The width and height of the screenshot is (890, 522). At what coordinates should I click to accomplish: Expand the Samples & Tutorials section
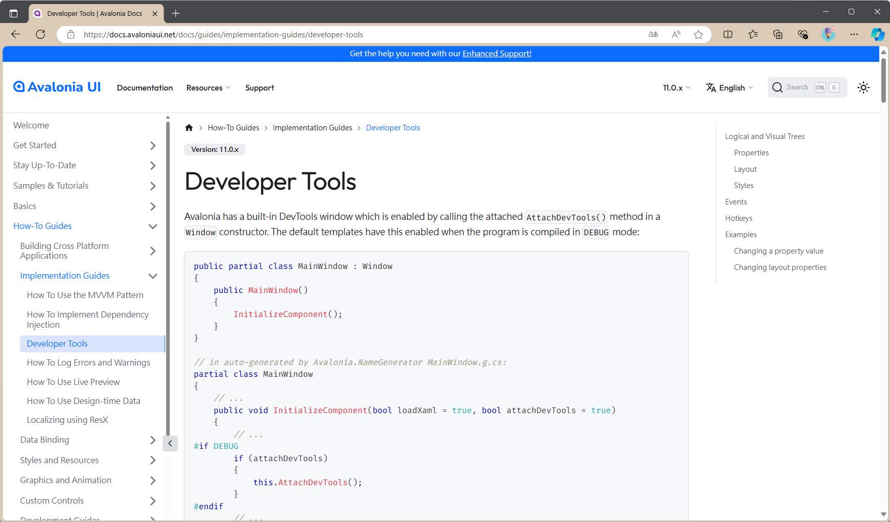(x=152, y=186)
